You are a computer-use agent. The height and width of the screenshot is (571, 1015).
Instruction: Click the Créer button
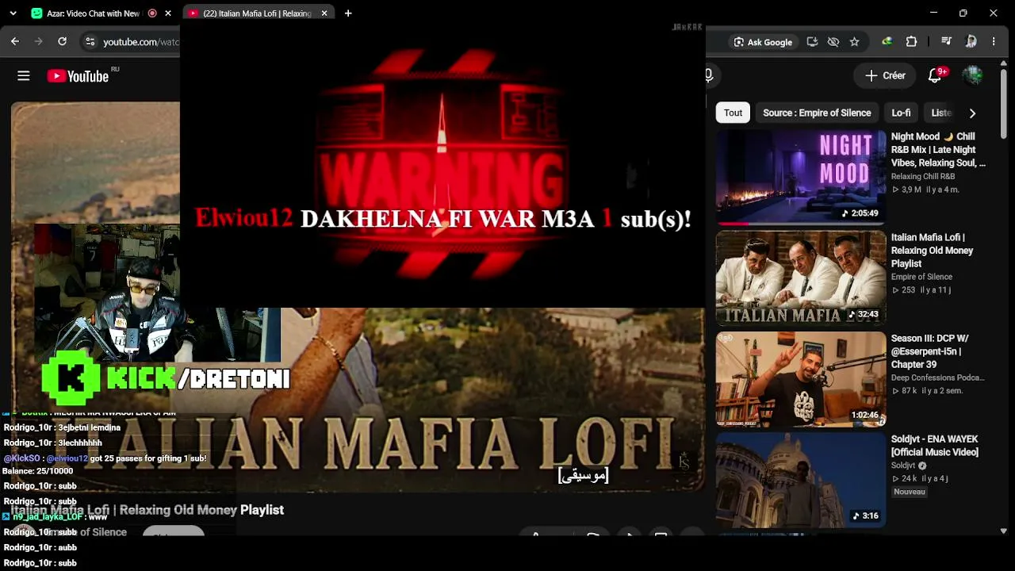(885, 76)
